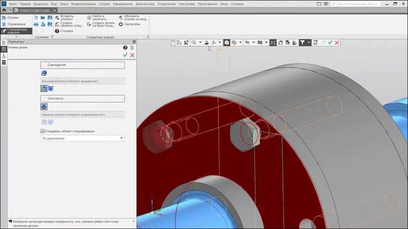Click Найти и заменить command
Screen dimensions: 408x229
pos(96,17)
